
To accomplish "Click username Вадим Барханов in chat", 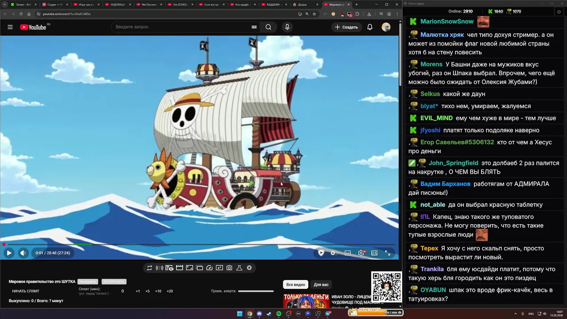I will (445, 184).
